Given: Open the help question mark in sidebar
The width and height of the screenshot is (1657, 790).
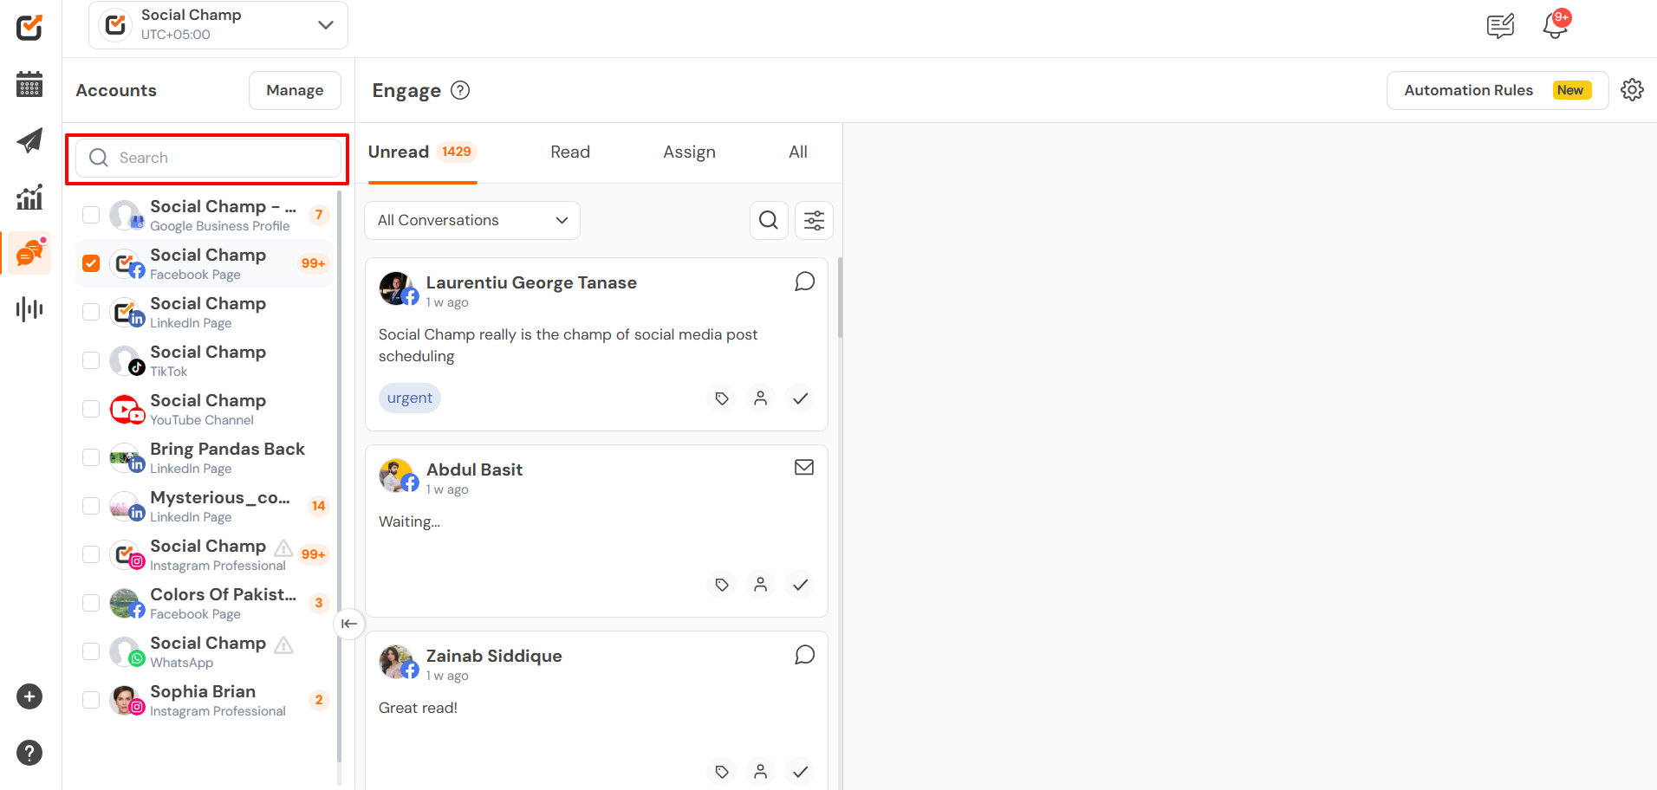Looking at the screenshot, I should click(x=29, y=753).
